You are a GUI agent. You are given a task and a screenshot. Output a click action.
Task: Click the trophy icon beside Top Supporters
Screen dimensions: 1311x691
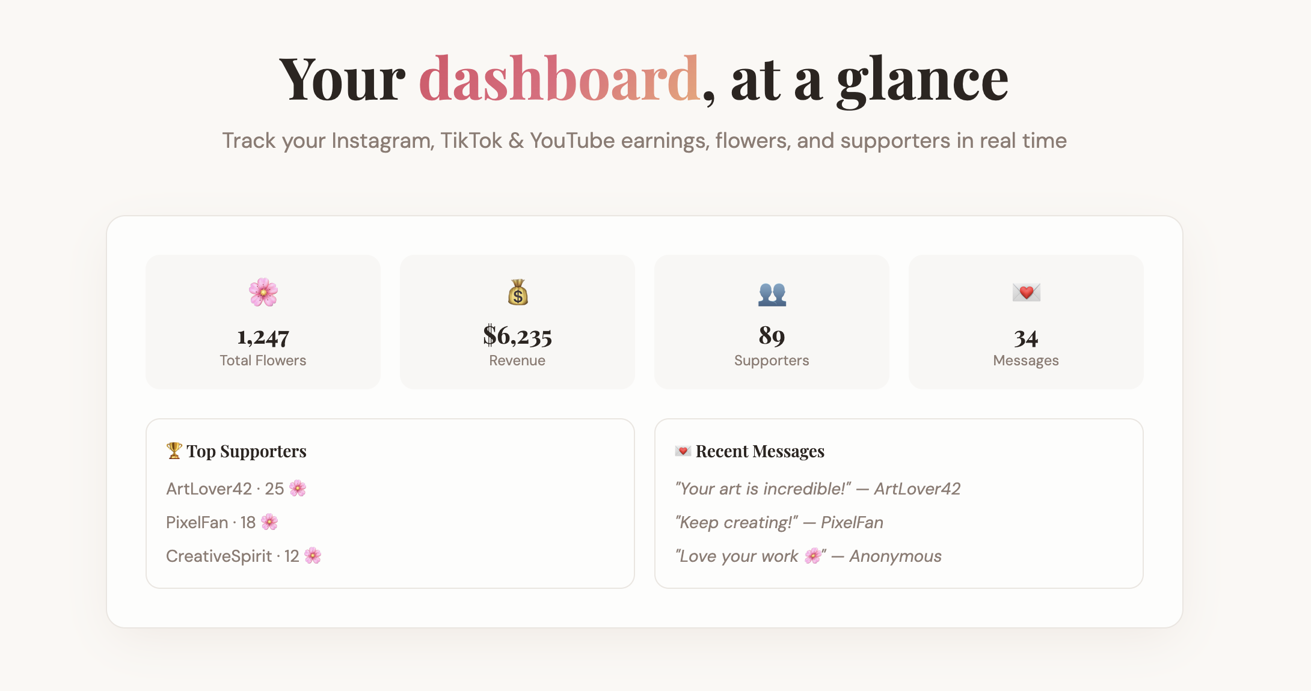(174, 451)
